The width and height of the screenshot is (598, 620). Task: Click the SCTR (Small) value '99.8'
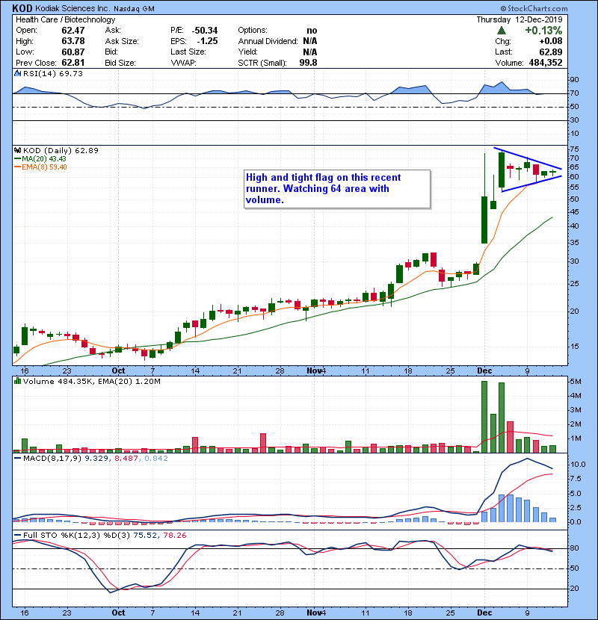tap(308, 63)
